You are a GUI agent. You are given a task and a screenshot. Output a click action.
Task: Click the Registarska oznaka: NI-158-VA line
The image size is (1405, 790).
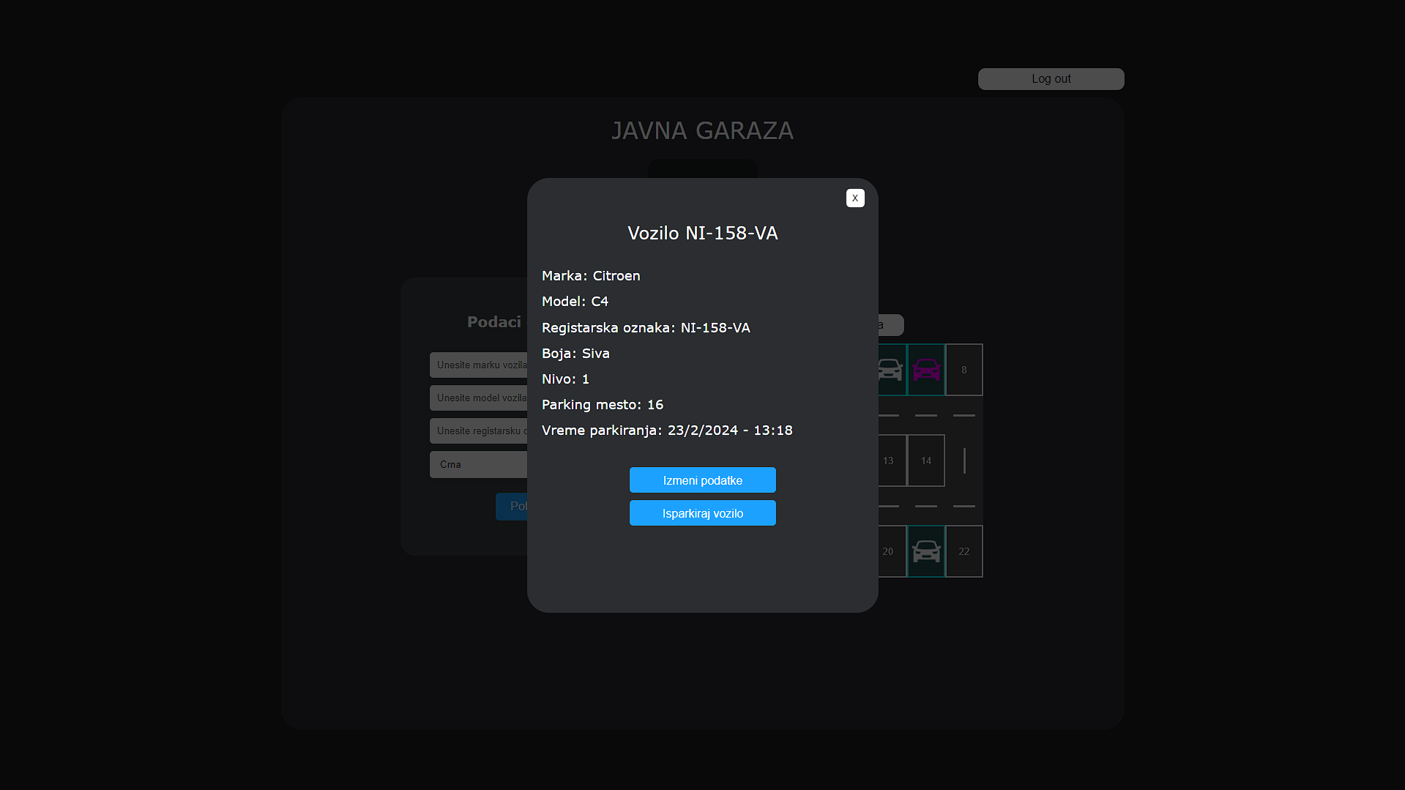point(646,328)
